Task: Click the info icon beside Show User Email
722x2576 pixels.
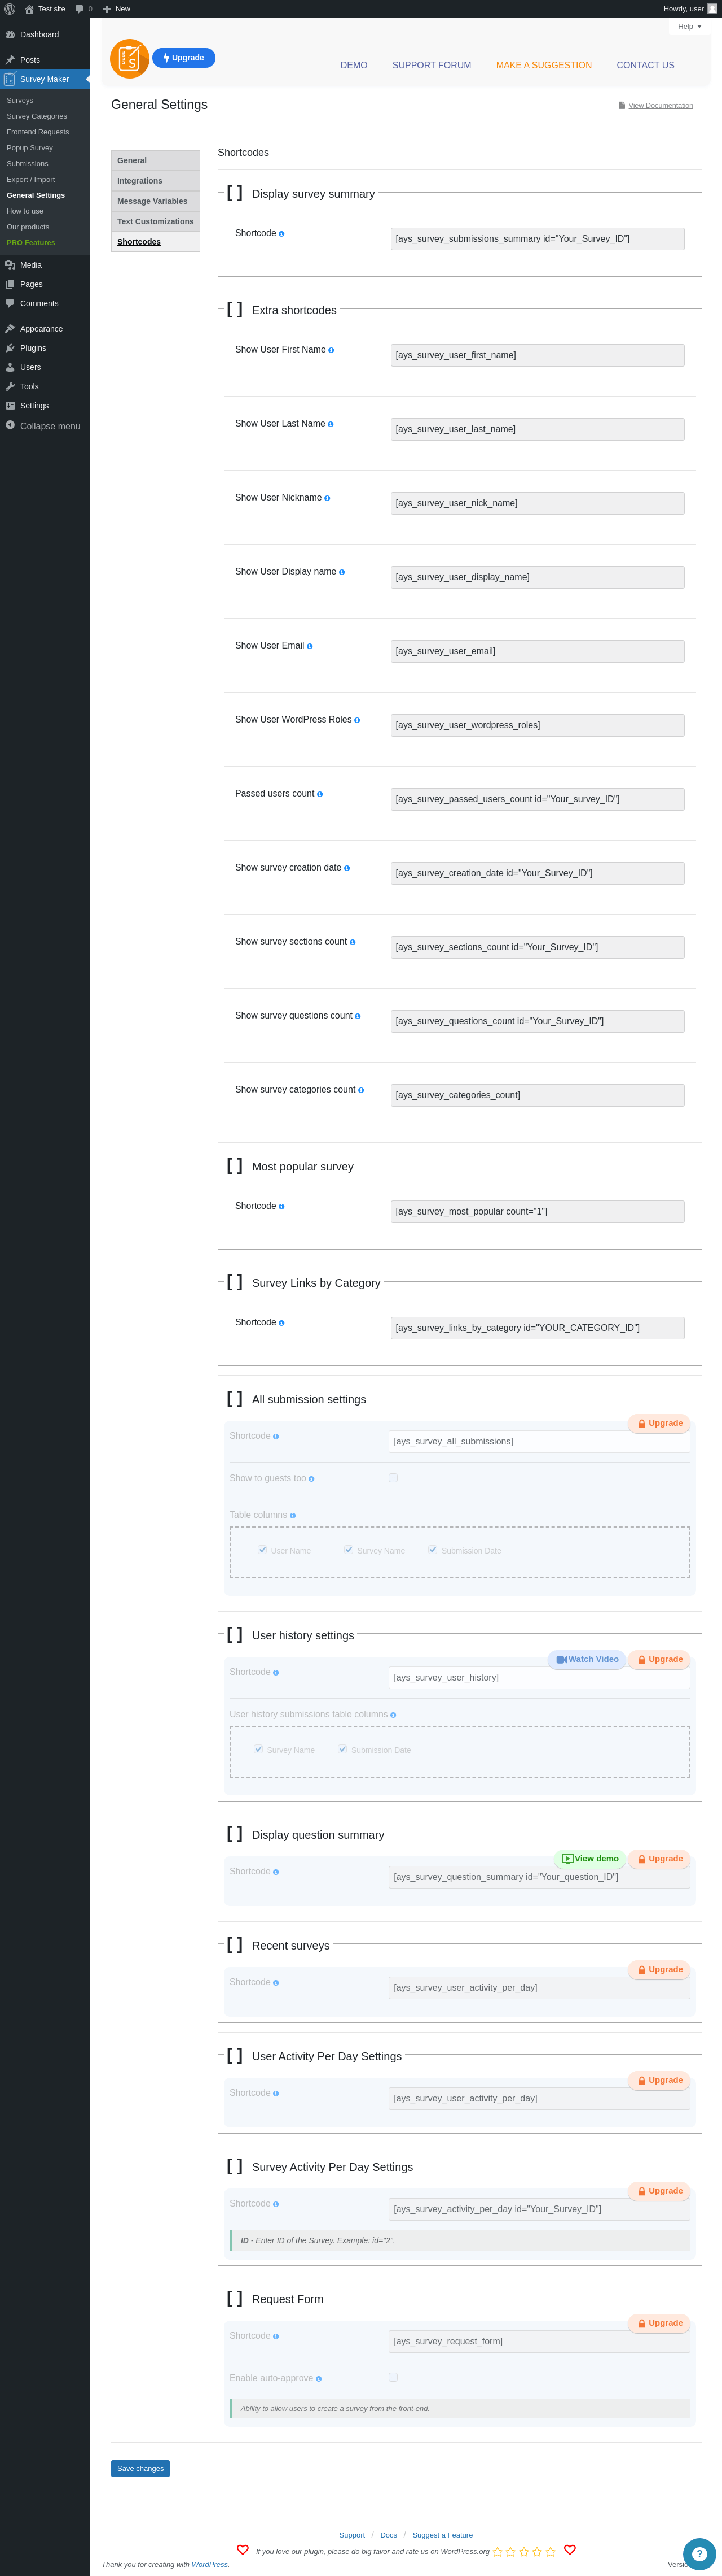Action: 310,646
